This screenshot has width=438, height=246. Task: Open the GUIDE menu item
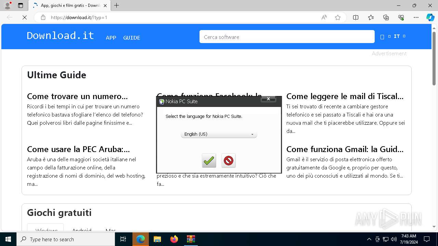(132, 38)
